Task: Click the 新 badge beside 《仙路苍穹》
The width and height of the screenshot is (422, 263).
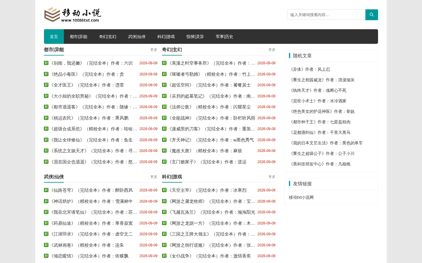Action: tap(46, 190)
